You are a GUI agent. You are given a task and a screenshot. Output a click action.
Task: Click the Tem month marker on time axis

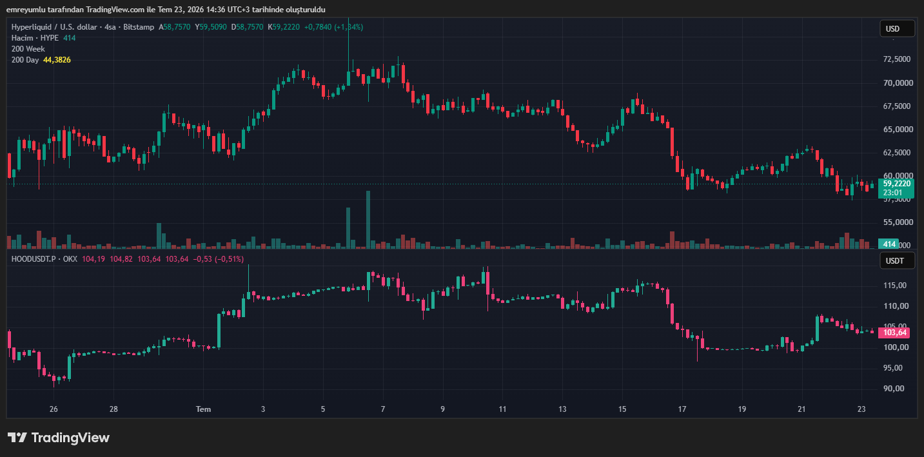(x=203, y=409)
